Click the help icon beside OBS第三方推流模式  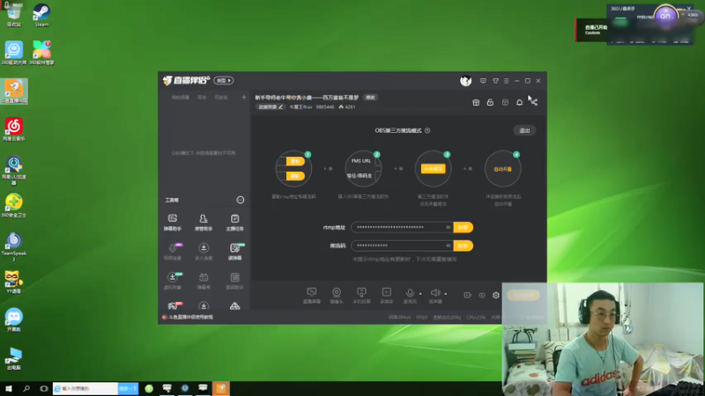tap(427, 130)
